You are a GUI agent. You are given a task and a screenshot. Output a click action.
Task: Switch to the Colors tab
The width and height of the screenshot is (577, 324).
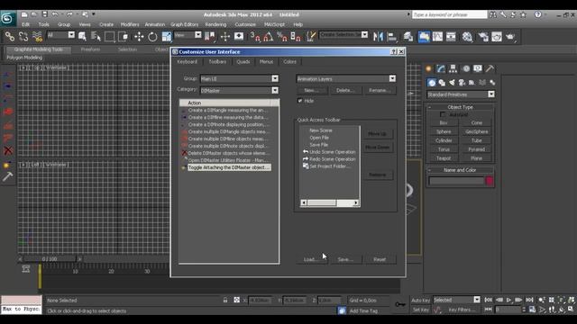[x=289, y=62]
